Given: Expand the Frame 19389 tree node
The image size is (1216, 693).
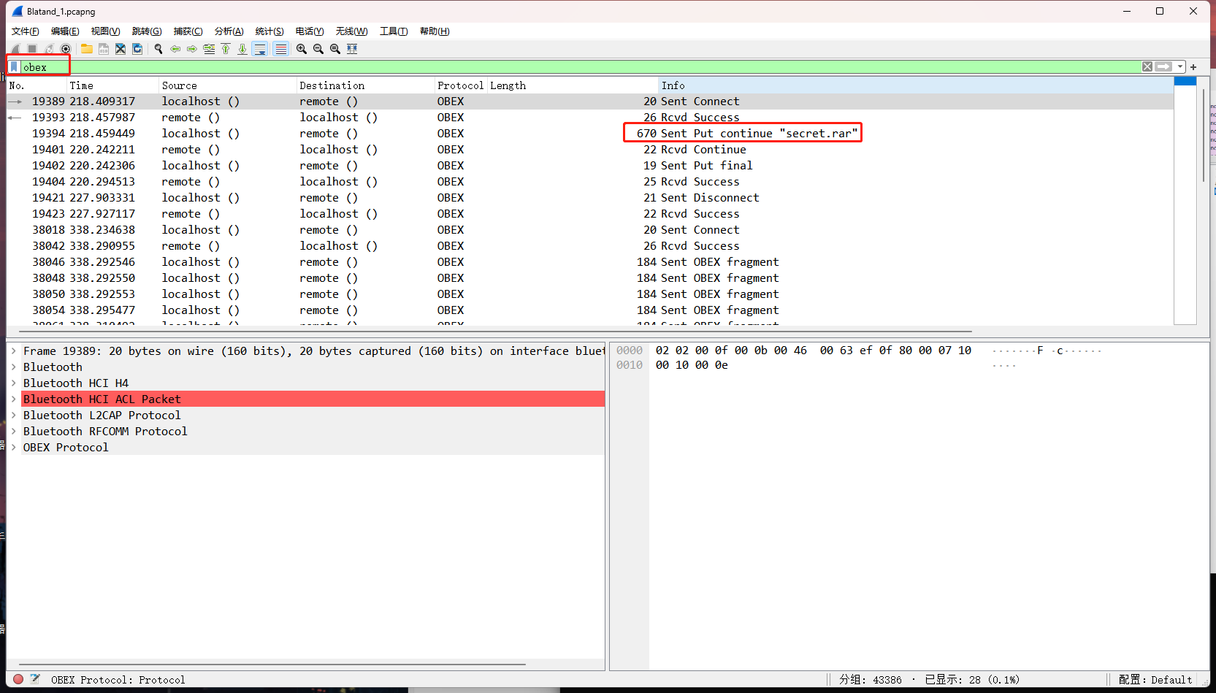Looking at the screenshot, I should pyautogui.click(x=14, y=351).
